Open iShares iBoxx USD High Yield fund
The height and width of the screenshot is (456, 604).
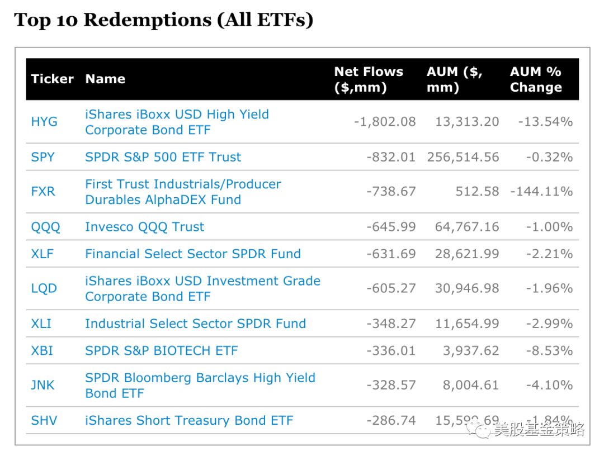pos(177,122)
